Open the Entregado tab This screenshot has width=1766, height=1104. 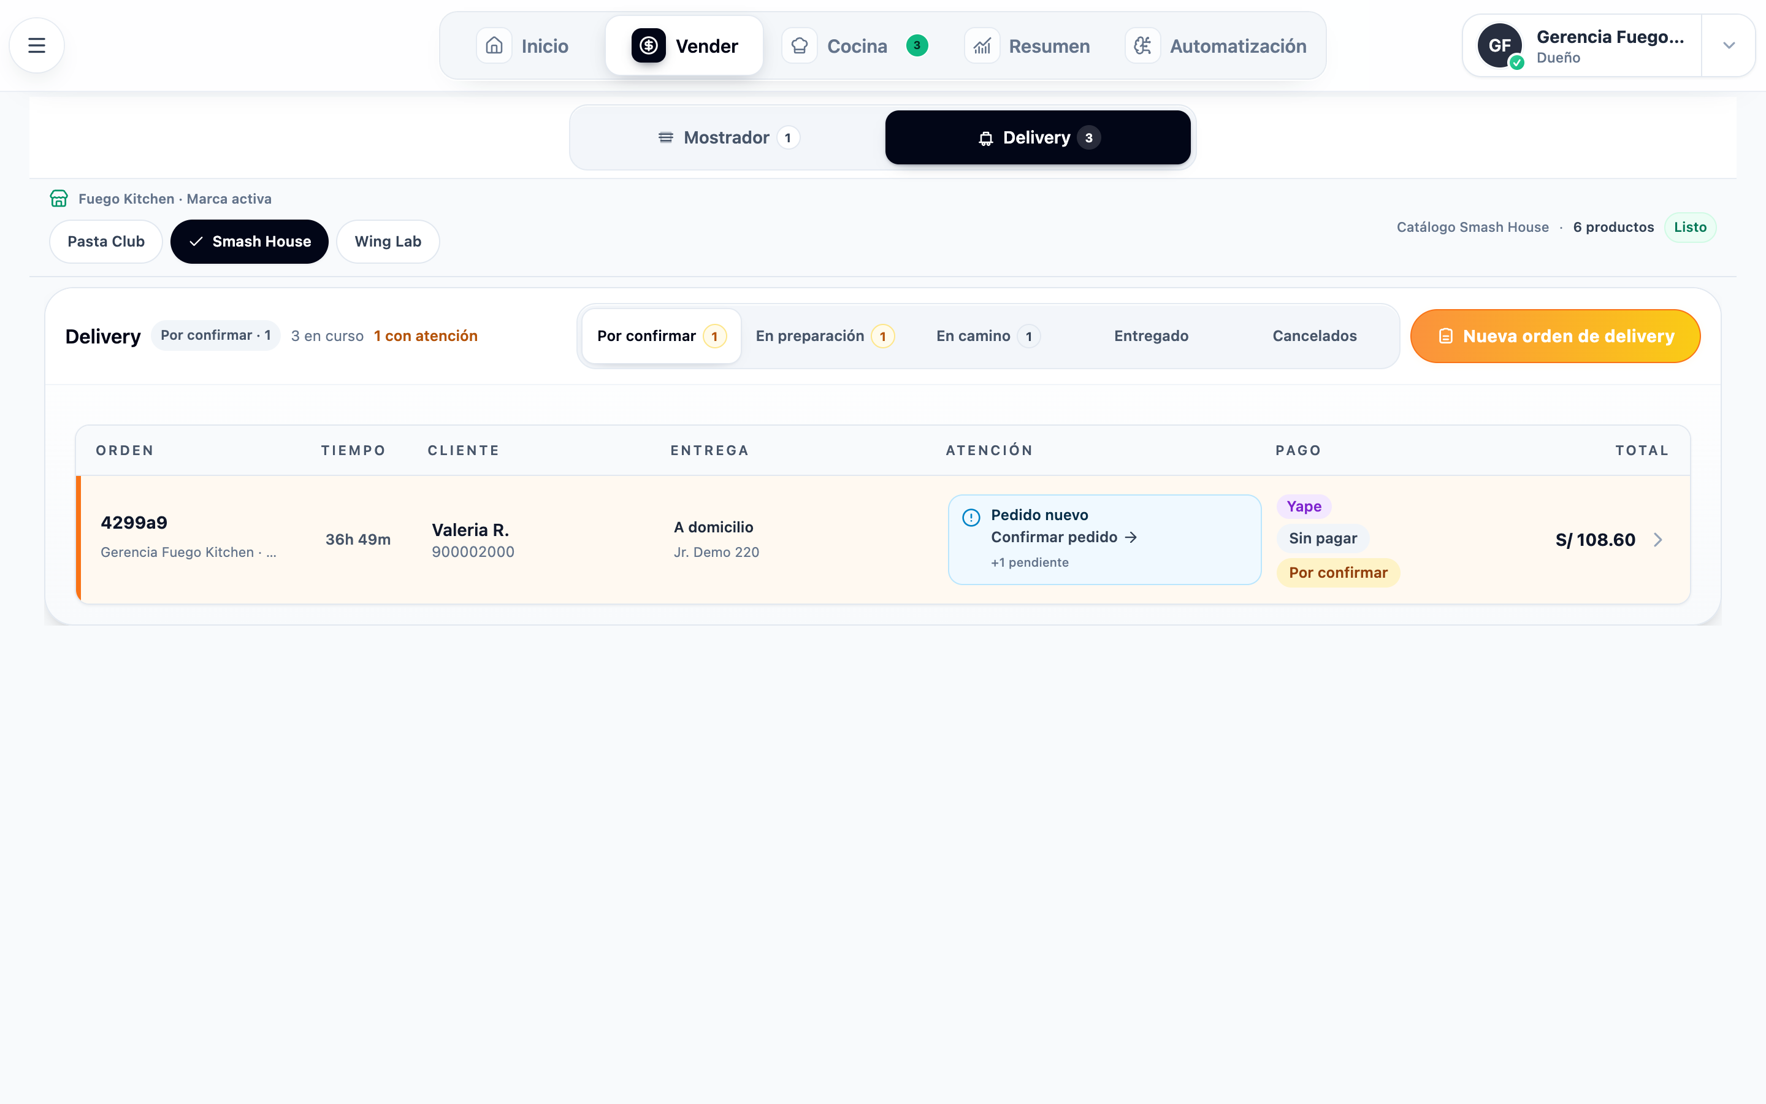pyautogui.click(x=1152, y=336)
